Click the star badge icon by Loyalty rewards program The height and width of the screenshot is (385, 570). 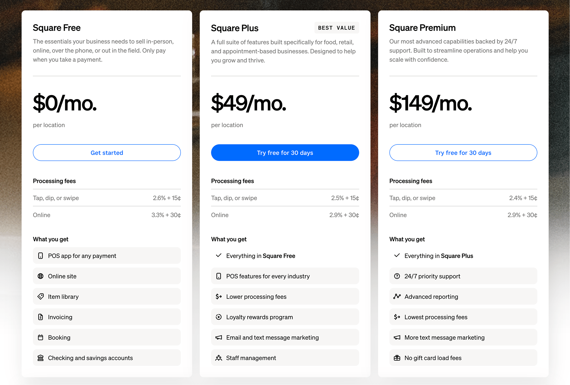click(x=219, y=317)
